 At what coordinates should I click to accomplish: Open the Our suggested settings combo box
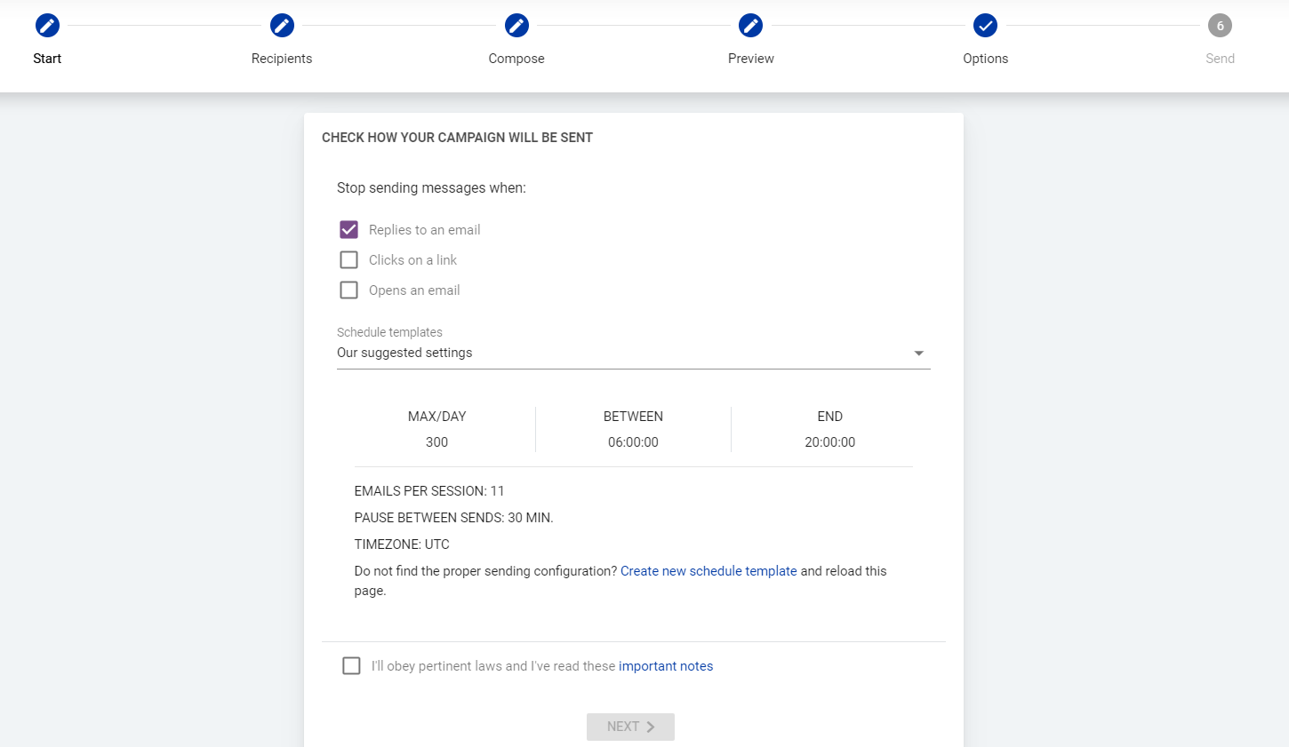(x=622, y=353)
